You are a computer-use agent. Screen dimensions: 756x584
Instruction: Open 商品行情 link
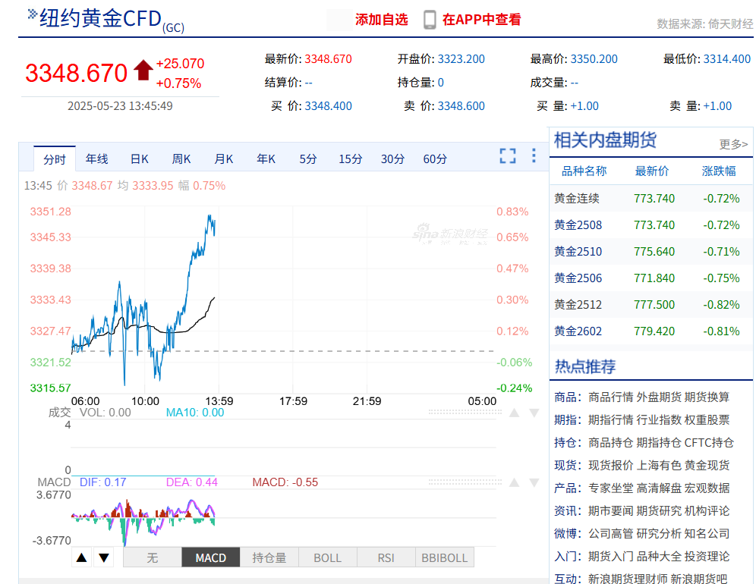[610, 397]
